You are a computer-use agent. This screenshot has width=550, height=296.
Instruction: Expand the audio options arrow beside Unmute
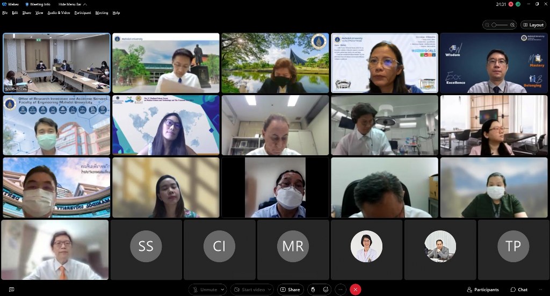click(223, 290)
